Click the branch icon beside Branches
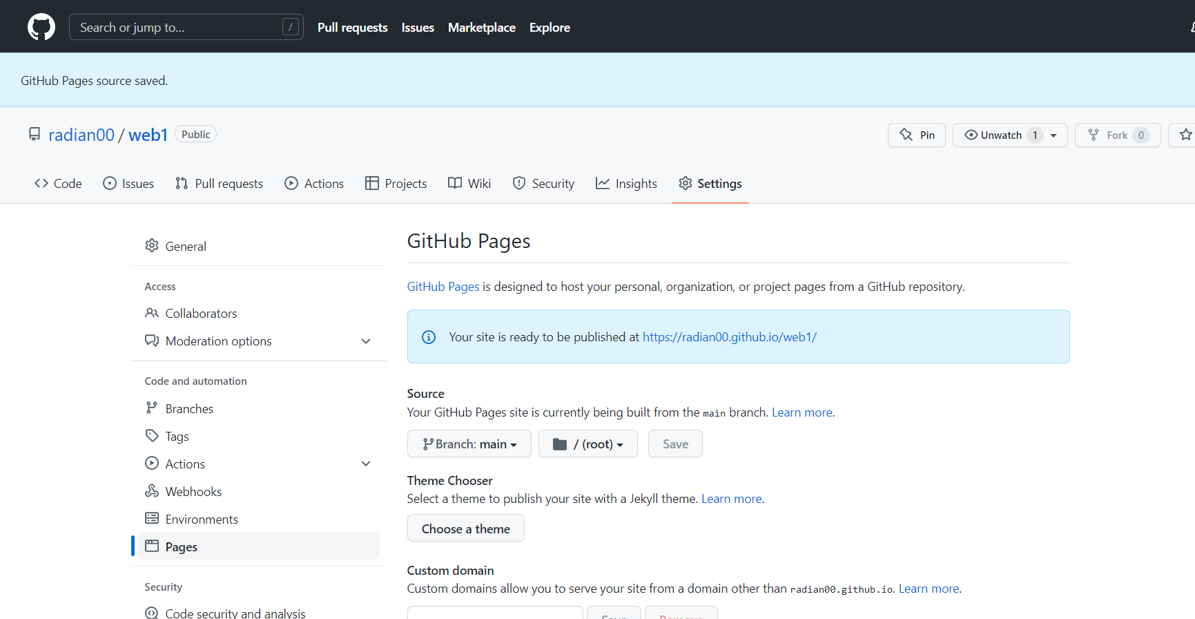 152,408
